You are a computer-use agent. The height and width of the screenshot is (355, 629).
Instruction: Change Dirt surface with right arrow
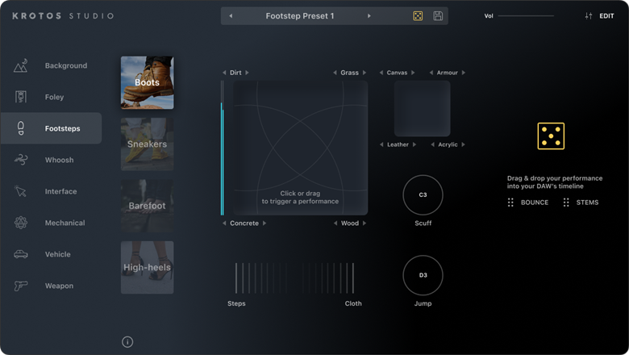click(x=248, y=73)
